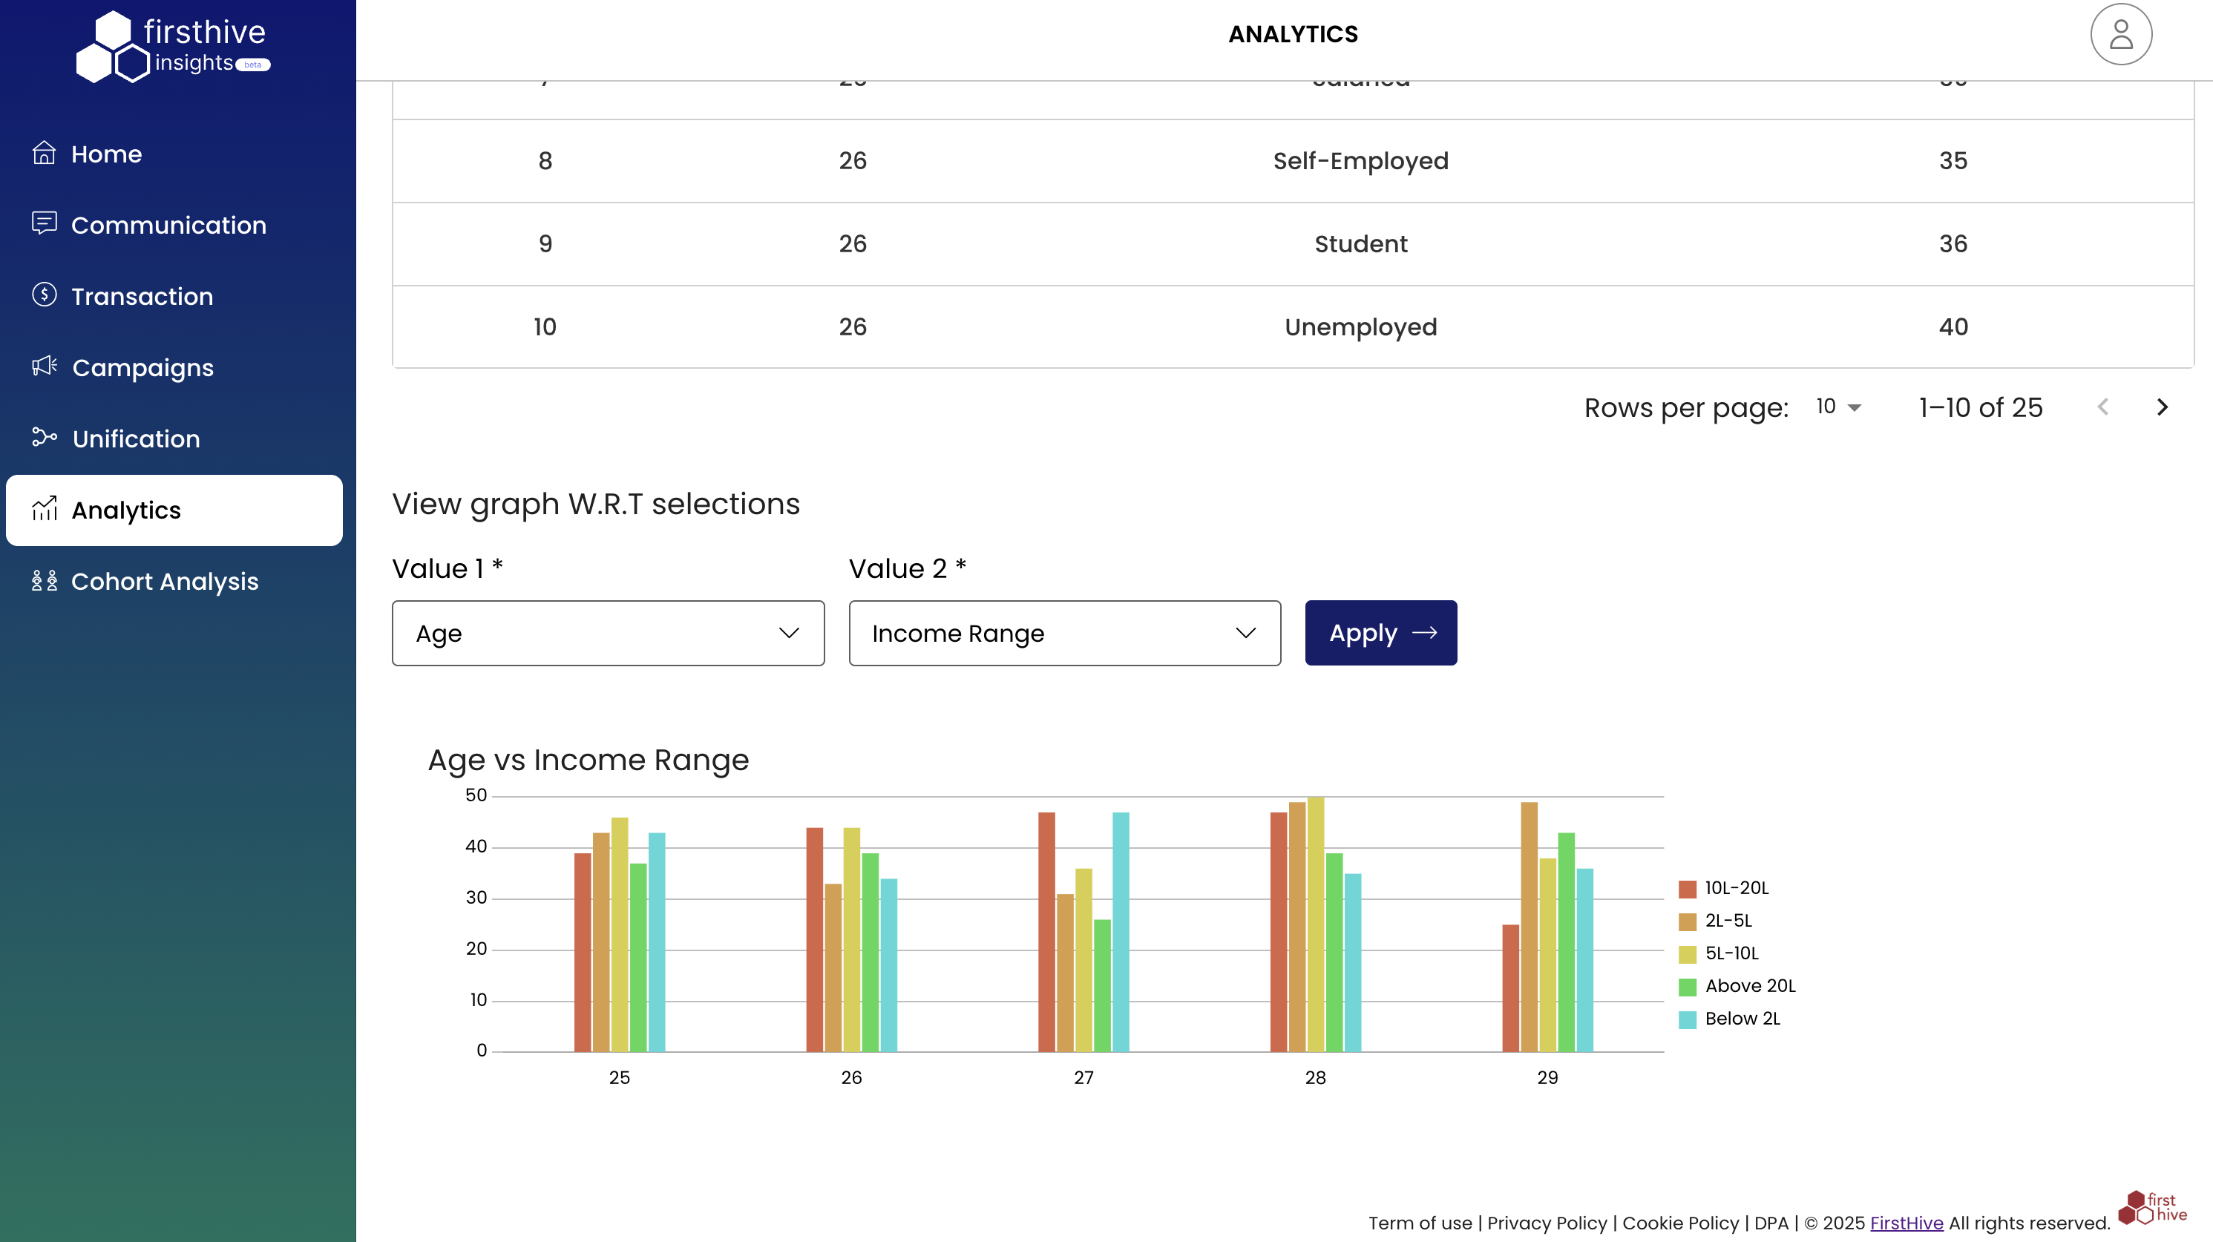2213x1242 pixels.
Task: Click the firsthive insights logo
Action: 174,47
